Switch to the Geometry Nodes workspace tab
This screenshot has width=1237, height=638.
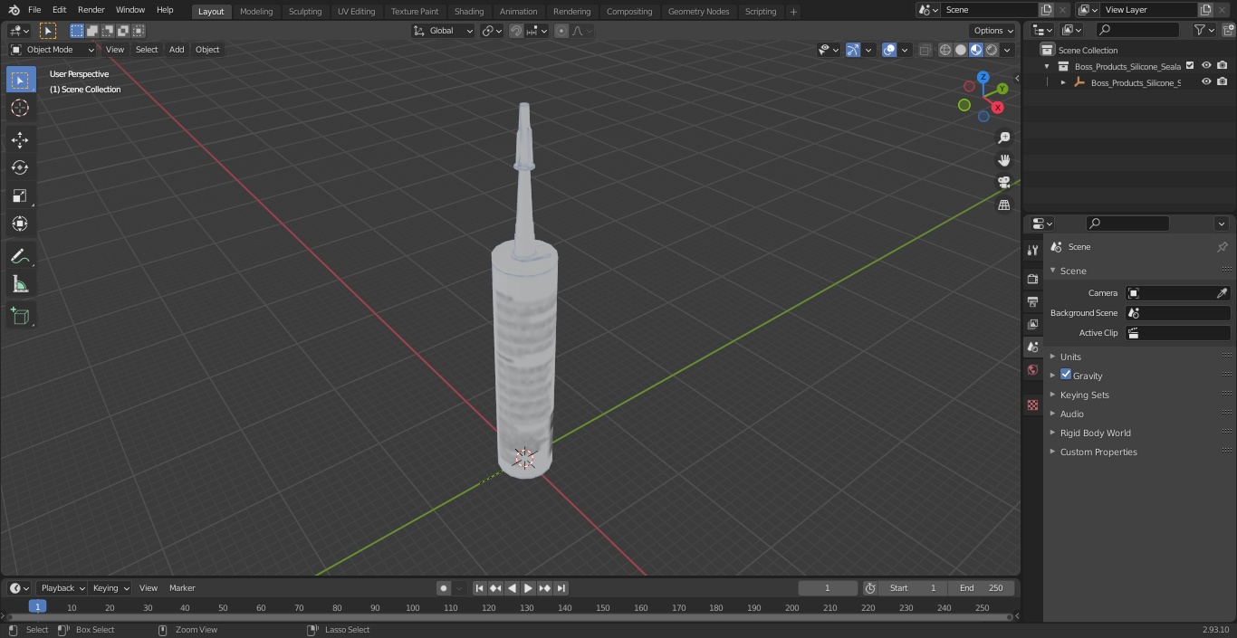point(698,12)
